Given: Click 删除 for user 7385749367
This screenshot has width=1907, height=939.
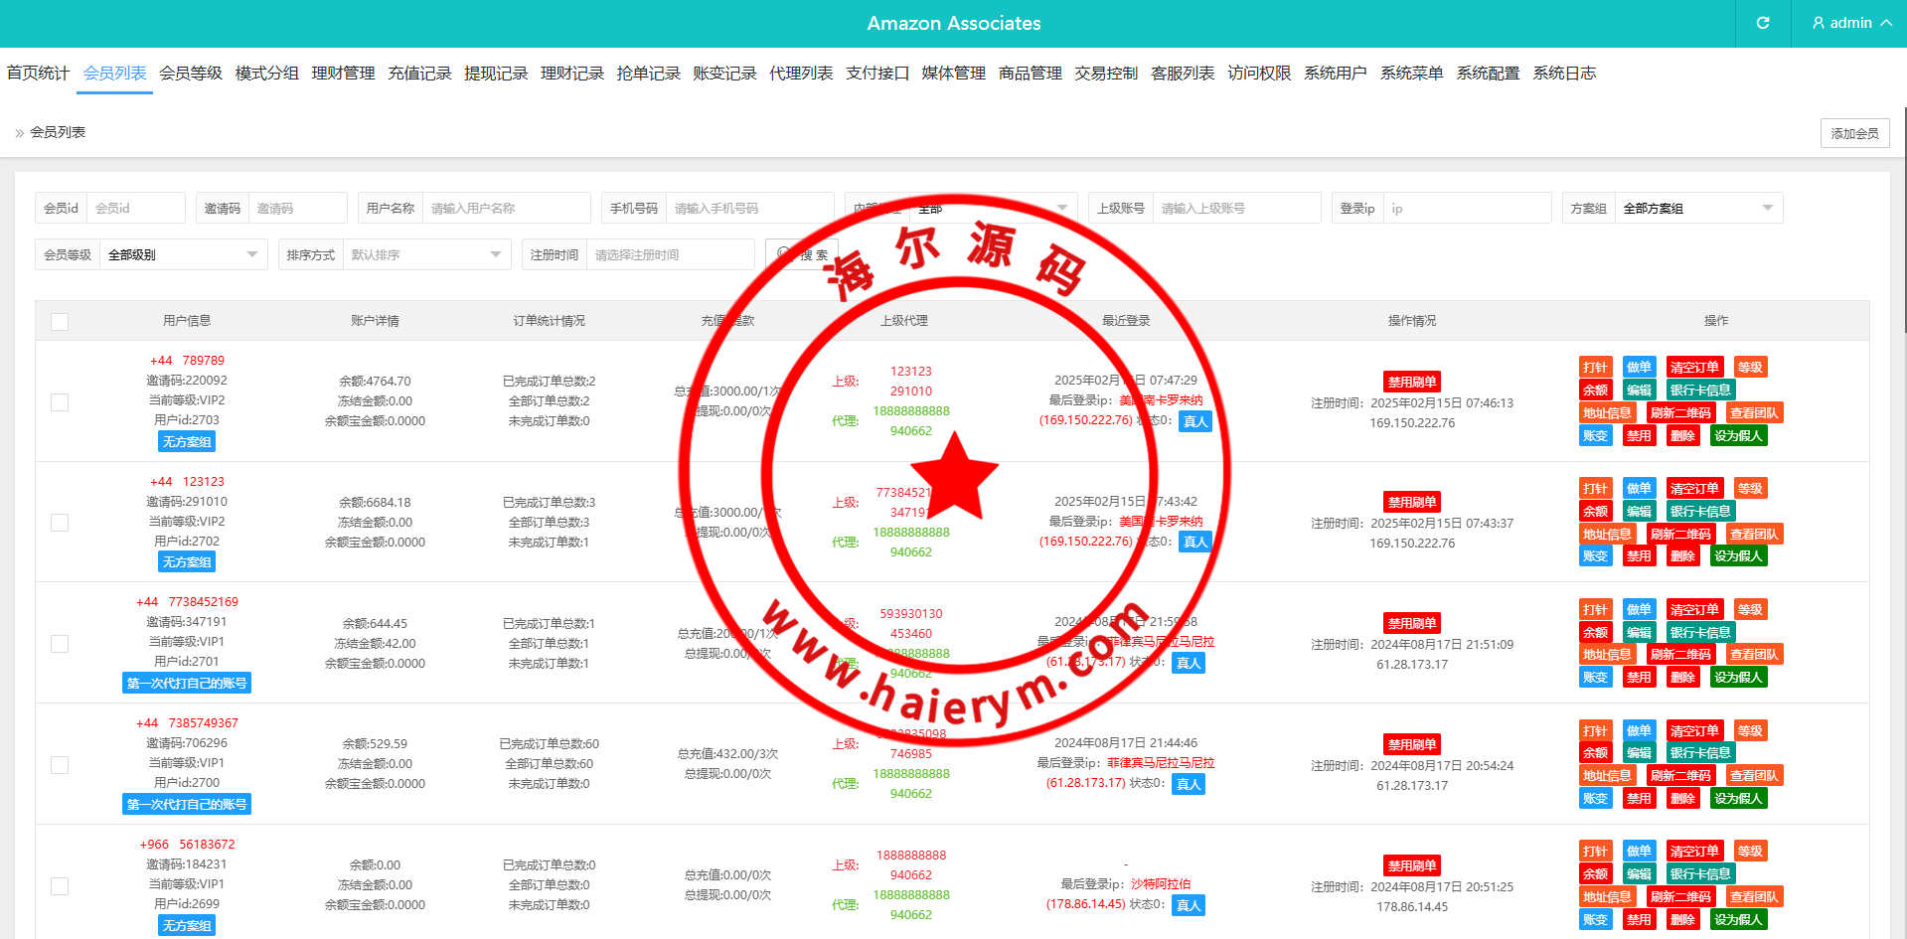Looking at the screenshot, I should [x=1682, y=799].
